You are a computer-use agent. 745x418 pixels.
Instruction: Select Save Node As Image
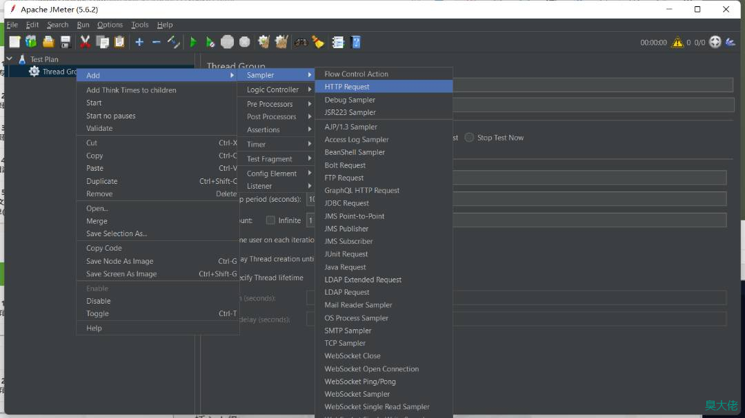coord(158,261)
